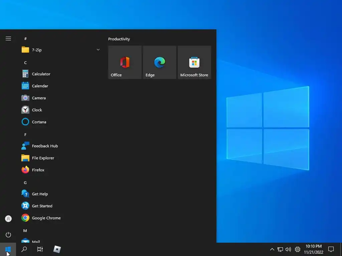Open File Explorer from the app list
Image resolution: width=342 pixels, height=256 pixels.
coord(61,158)
